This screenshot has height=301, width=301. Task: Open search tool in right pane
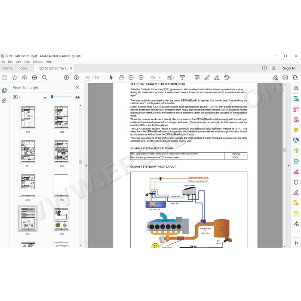click(296, 88)
